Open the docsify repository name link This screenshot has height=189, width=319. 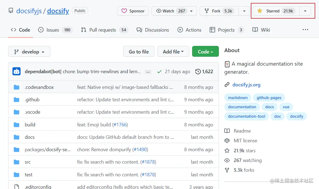pos(58,11)
